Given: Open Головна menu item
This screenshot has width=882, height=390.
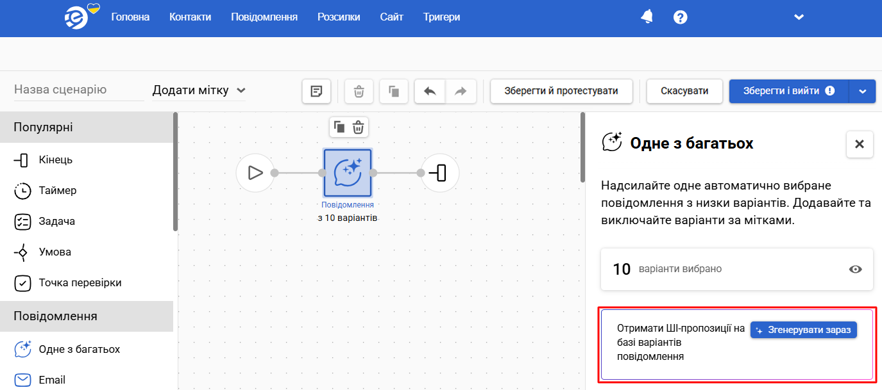Looking at the screenshot, I should click(130, 17).
